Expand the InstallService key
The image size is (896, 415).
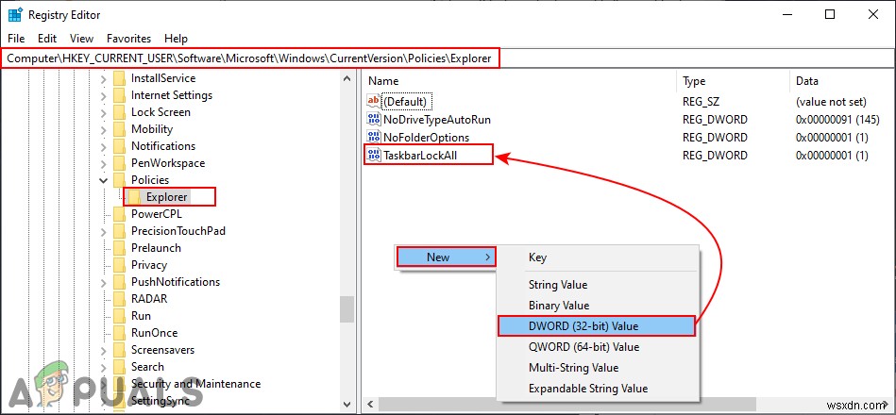[x=104, y=79]
